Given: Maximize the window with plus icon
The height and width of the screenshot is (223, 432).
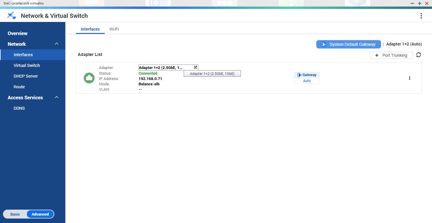Looking at the screenshot, I should (419, 3).
